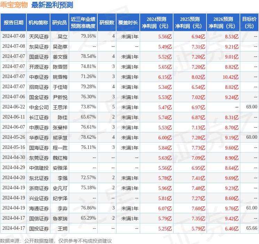This screenshot has width=259, height=244.
Task: Select the 东北证券 institution cell
Action: coord(39,178)
